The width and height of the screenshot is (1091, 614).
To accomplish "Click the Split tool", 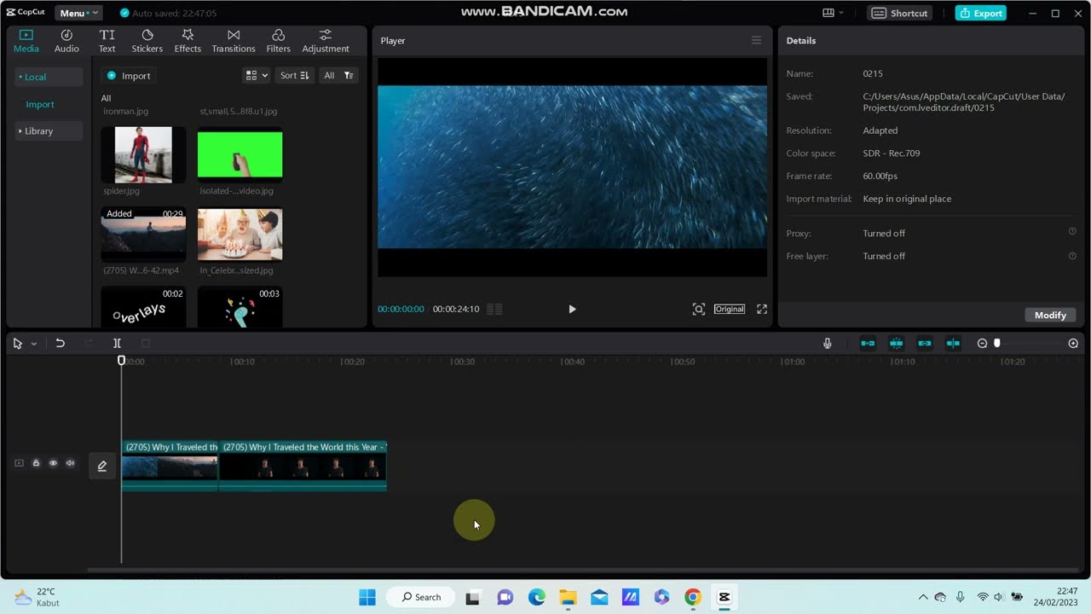I will (x=117, y=343).
